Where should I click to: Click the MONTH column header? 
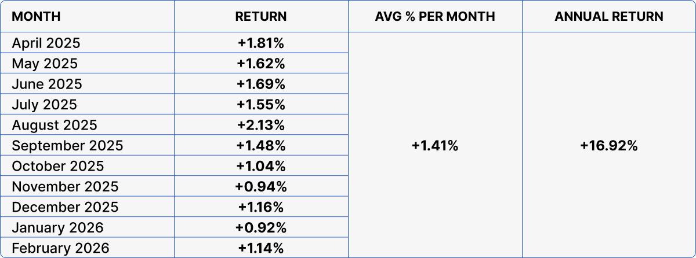pos(36,16)
